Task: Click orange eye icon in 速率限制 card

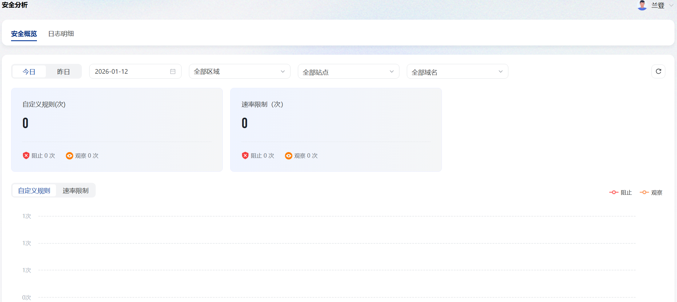Action: coord(289,156)
